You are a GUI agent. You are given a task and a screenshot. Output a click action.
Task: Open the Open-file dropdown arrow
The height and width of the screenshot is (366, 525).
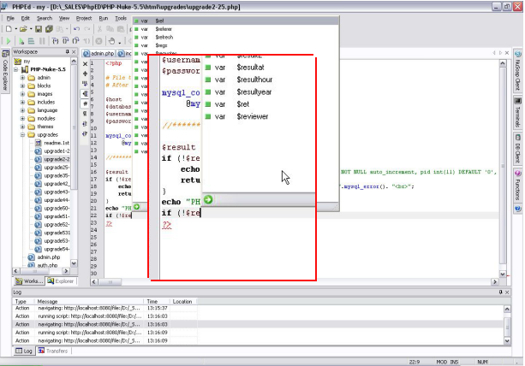pyautogui.click(x=31, y=29)
